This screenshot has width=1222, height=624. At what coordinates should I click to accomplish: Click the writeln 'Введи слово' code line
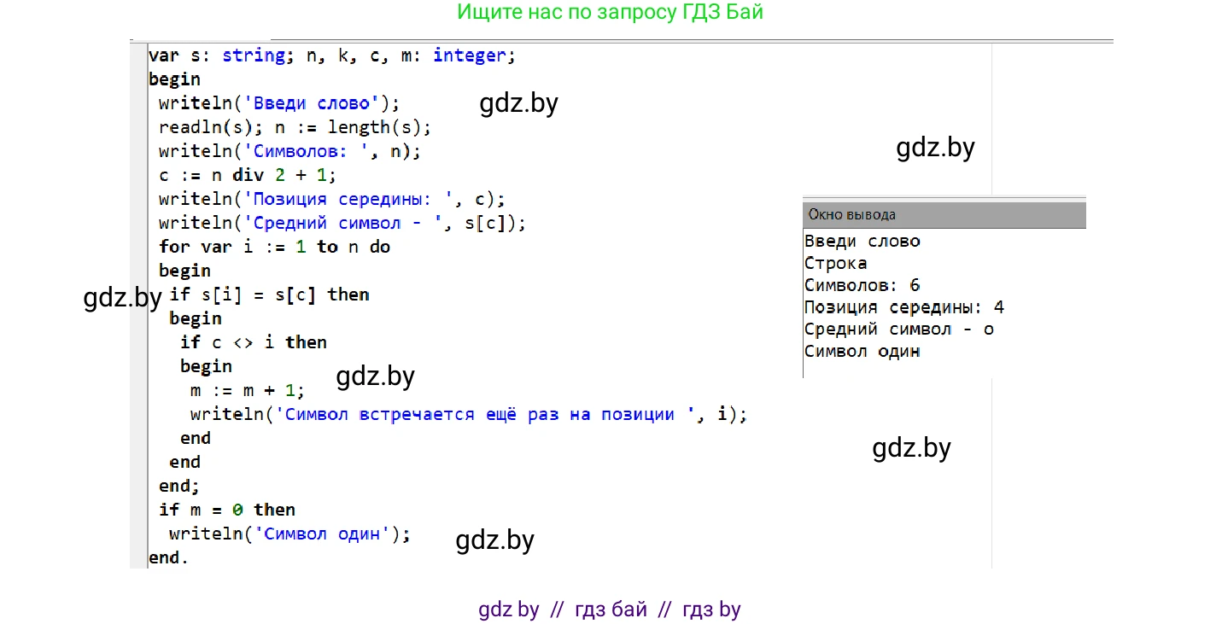(278, 103)
